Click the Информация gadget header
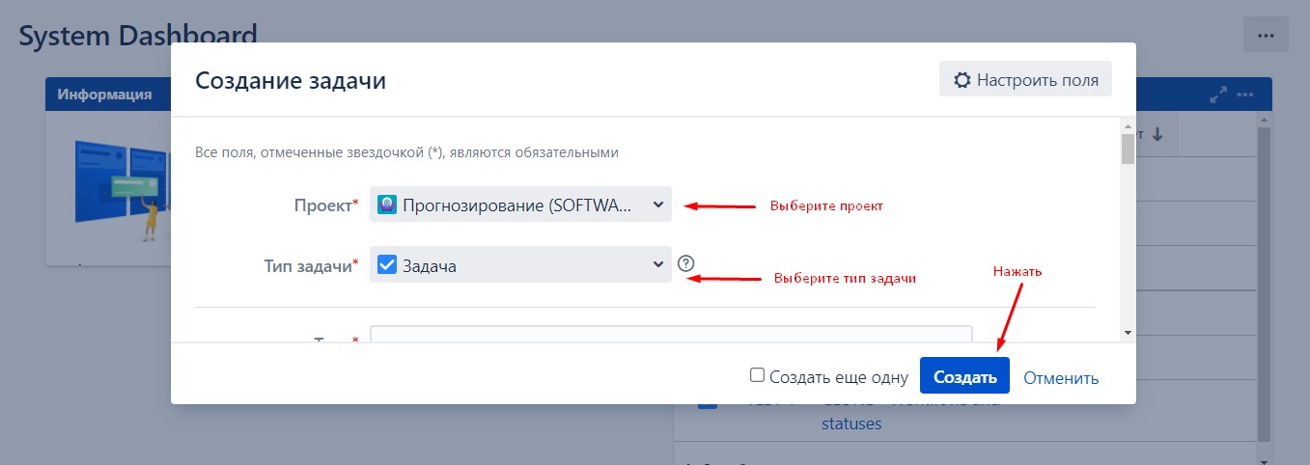 pos(108,94)
